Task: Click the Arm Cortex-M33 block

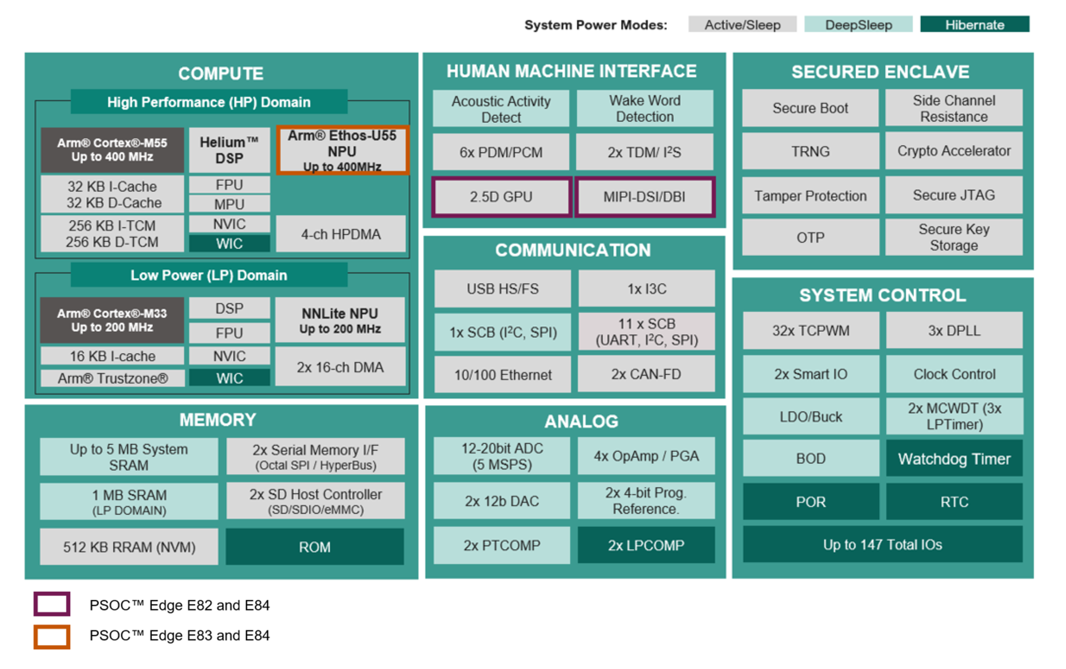Action: click(112, 320)
